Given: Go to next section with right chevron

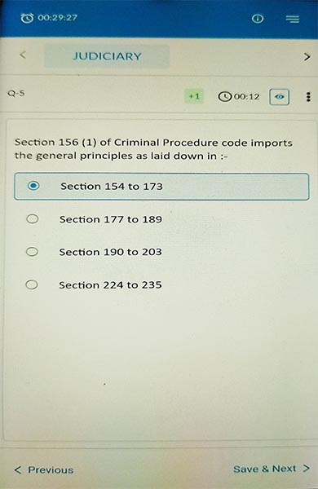Looking at the screenshot, I should (x=307, y=57).
